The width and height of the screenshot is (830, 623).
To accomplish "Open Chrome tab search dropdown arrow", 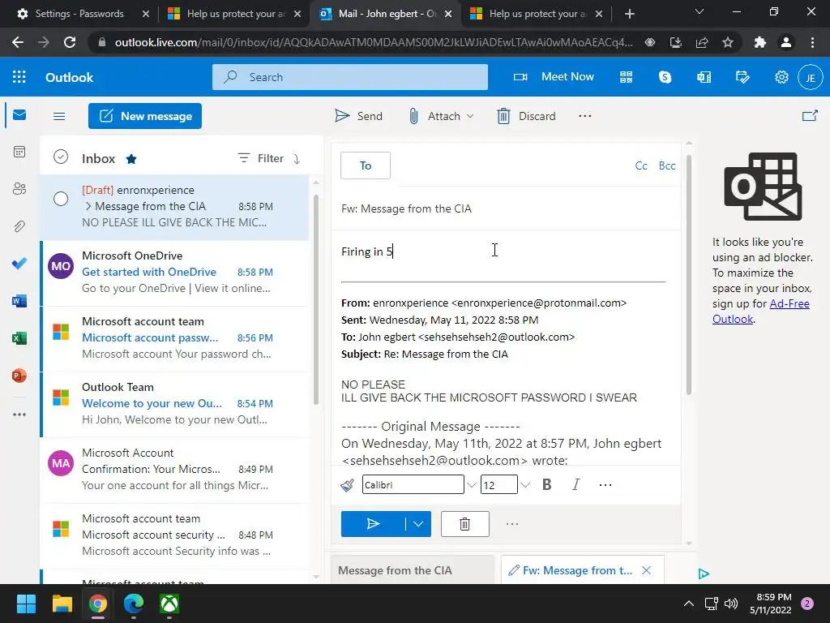I will pos(700,11).
